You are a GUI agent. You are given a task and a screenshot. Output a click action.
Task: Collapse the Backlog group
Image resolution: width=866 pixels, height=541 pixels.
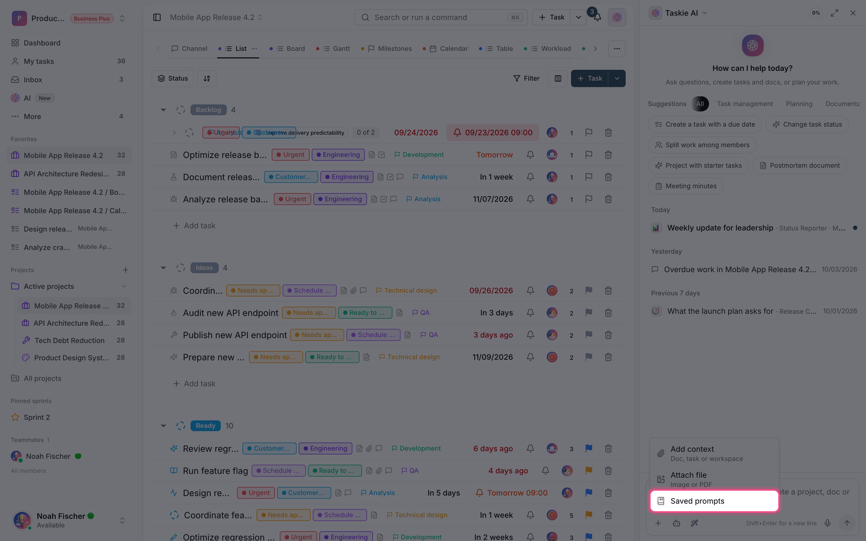163,110
